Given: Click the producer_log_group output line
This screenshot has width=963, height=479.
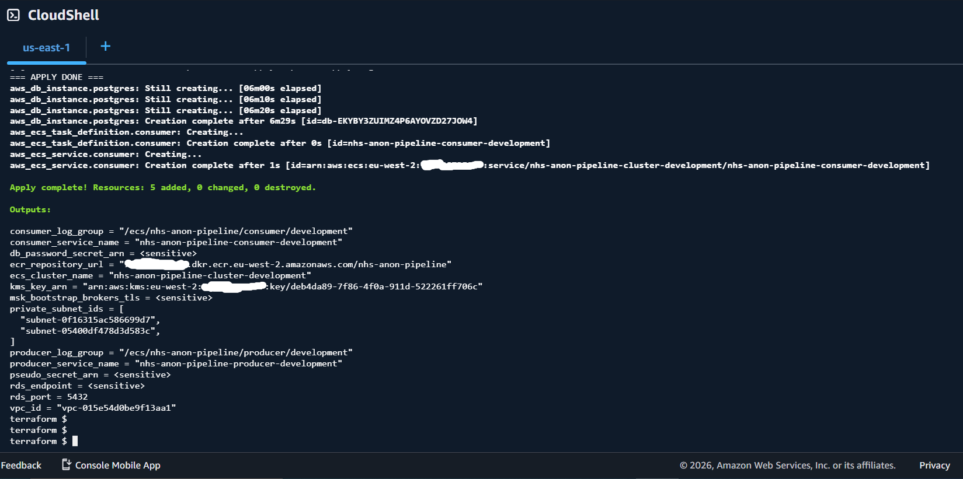Looking at the screenshot, I should pos(181,352).
